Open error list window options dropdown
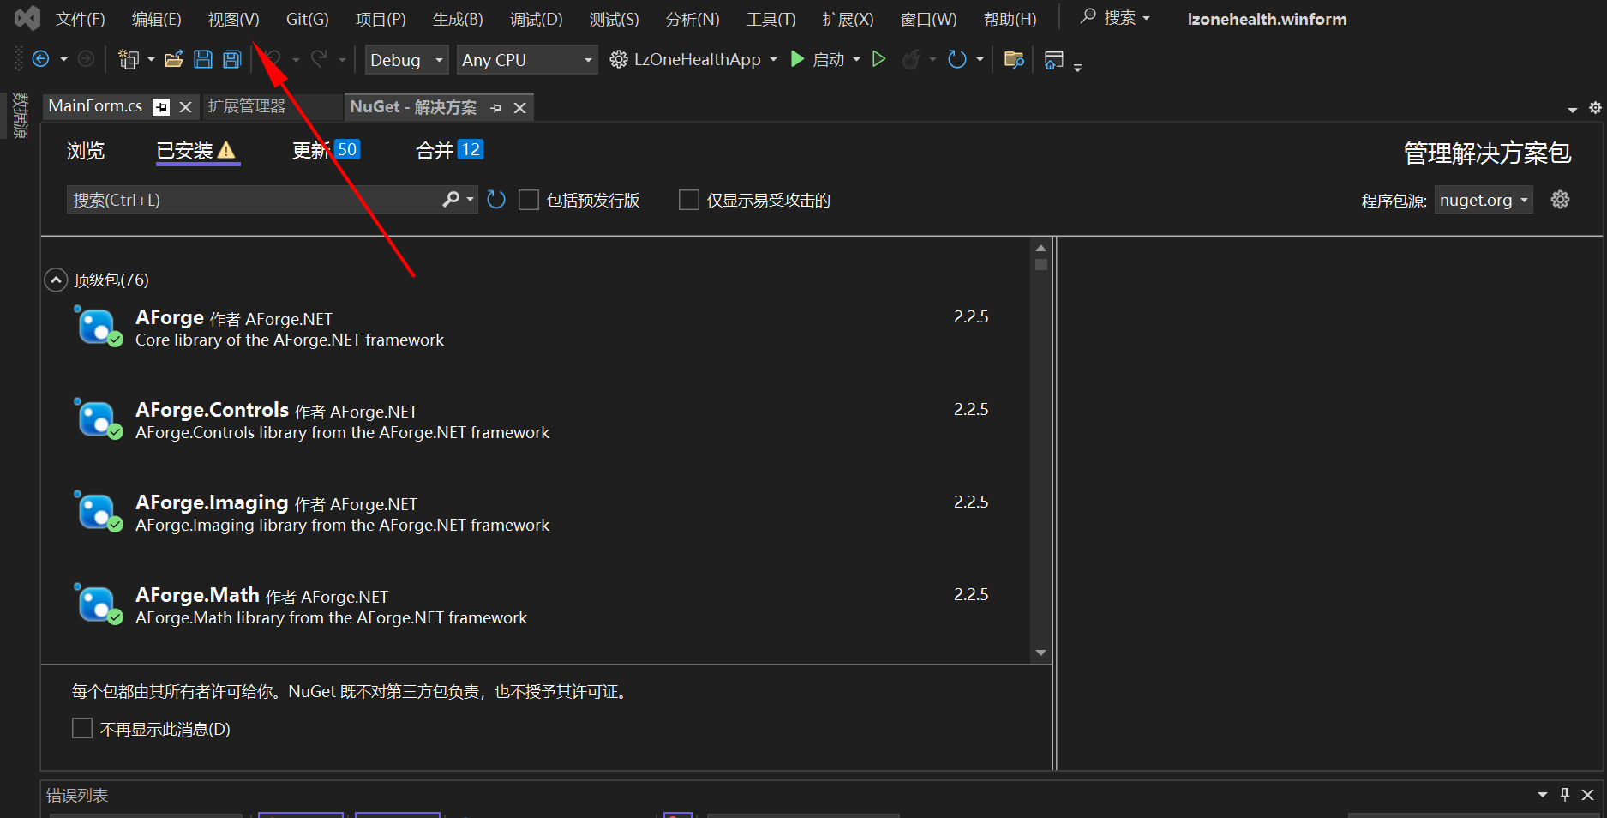The width and height of the screenshot is (1607, 818). pos(1543,795)
